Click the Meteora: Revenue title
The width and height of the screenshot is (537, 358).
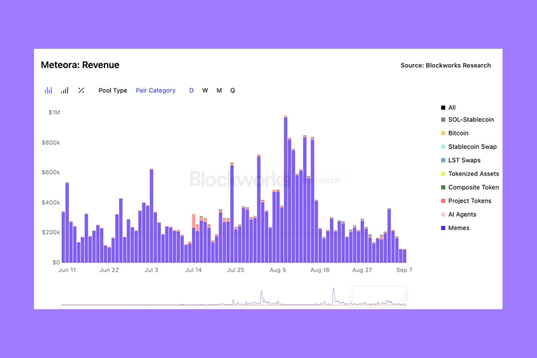(80, 65)
